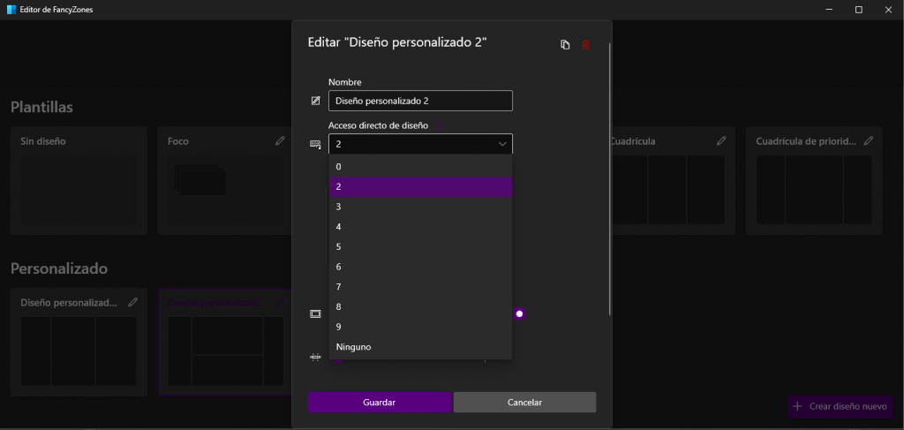Click the rename icon left of Nombre field

[315, 101]
